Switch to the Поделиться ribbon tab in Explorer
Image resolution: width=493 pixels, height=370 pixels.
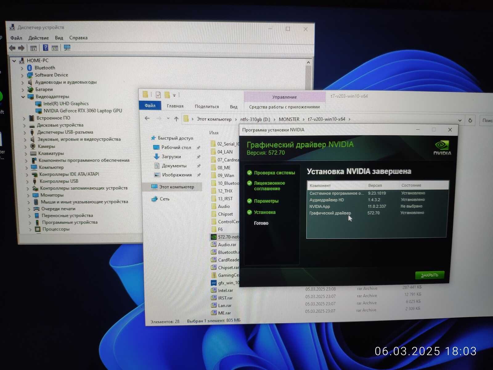tap(207, 106)
